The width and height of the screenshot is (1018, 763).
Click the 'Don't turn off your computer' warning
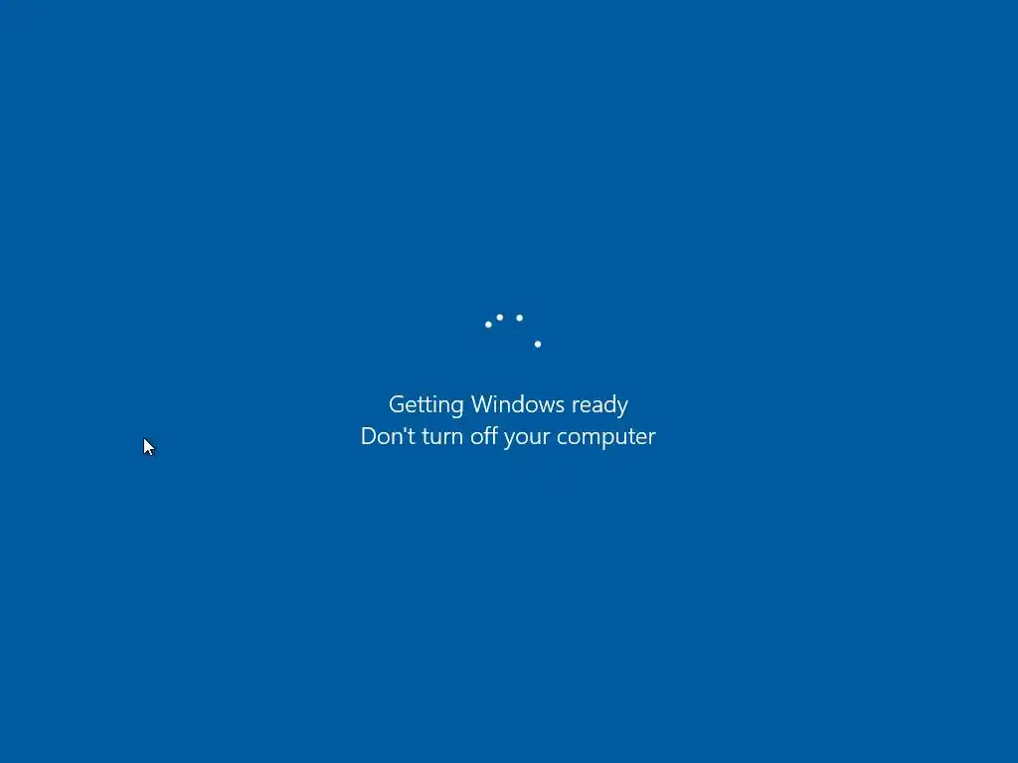(x=508, y=437)
